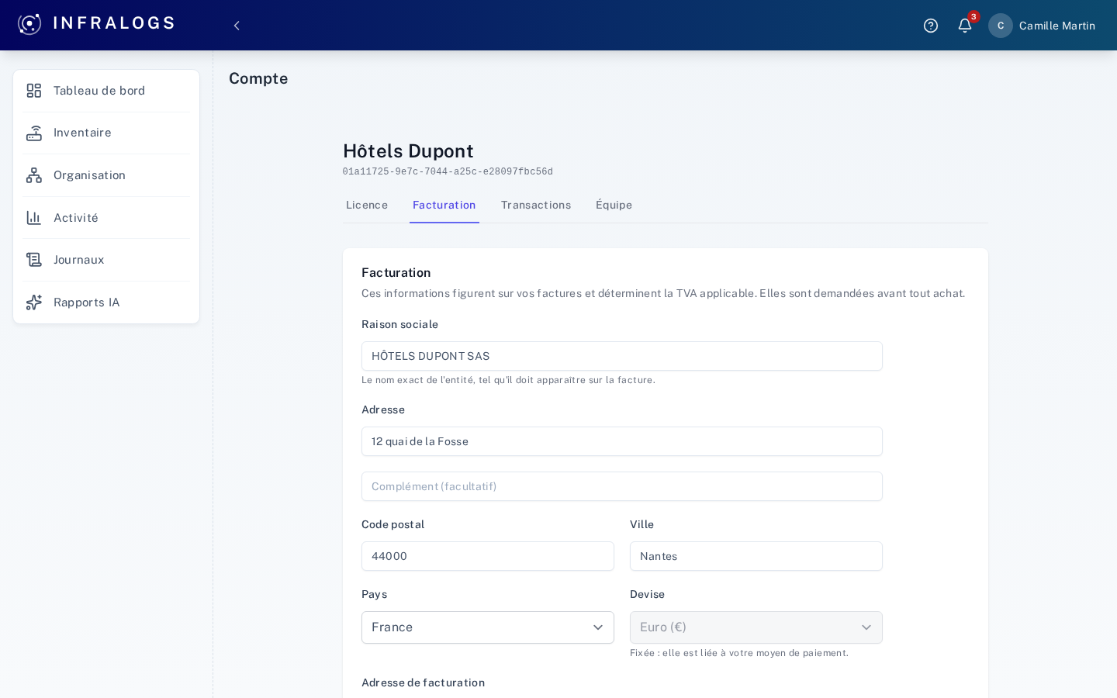Click the hint 'Fixée : elle est liée à votre moyen de paiement.'
1117x698 pixels.
739,653
